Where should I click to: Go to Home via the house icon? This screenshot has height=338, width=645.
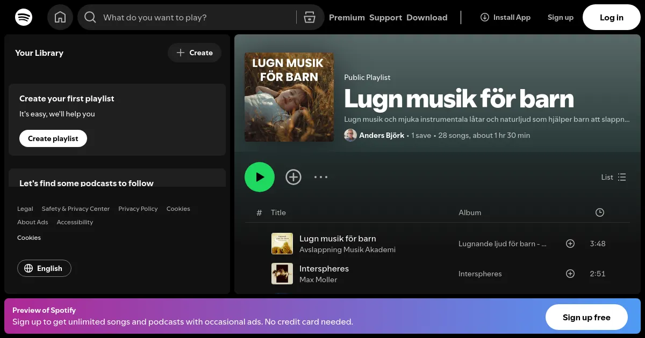click(60, 17)
